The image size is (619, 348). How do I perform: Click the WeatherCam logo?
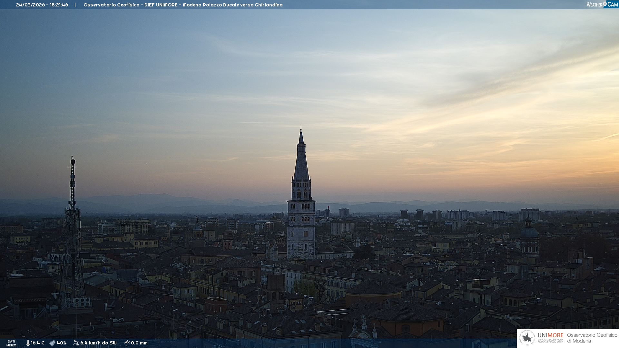pos(602,5)
